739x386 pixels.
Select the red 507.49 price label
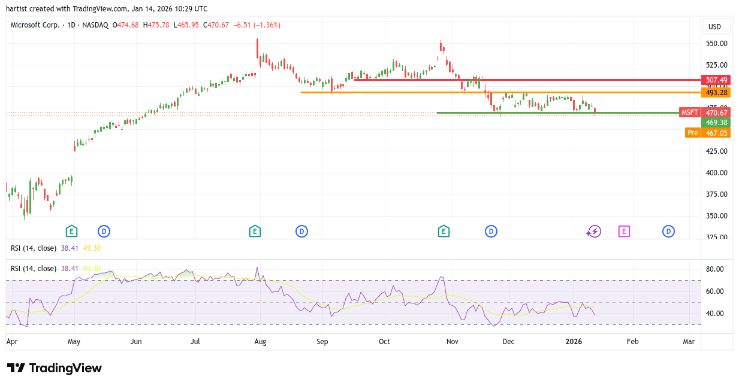(716, 80)
